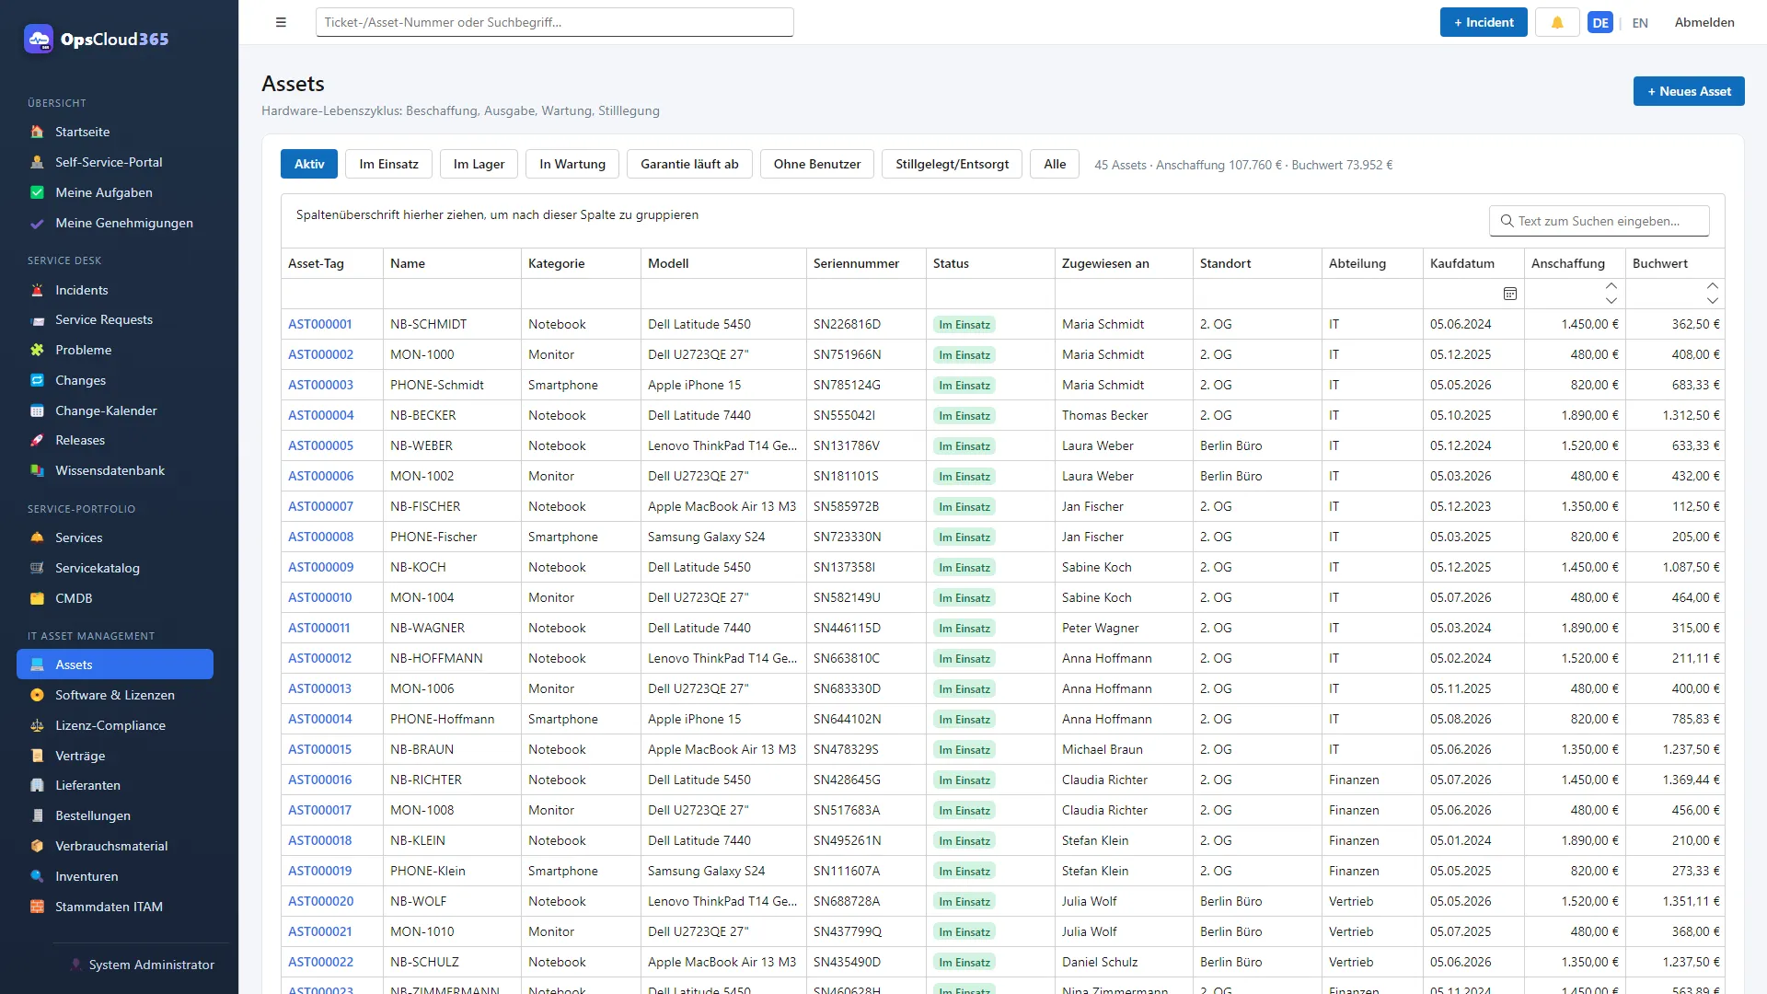Click the Startseite house icon
Viewport: 1767px width, 994px height.
point(37,132)
